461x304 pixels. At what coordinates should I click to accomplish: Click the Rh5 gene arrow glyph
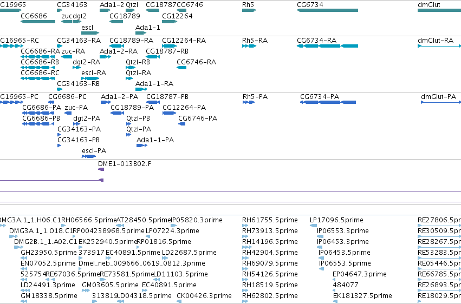coord(249,10)
